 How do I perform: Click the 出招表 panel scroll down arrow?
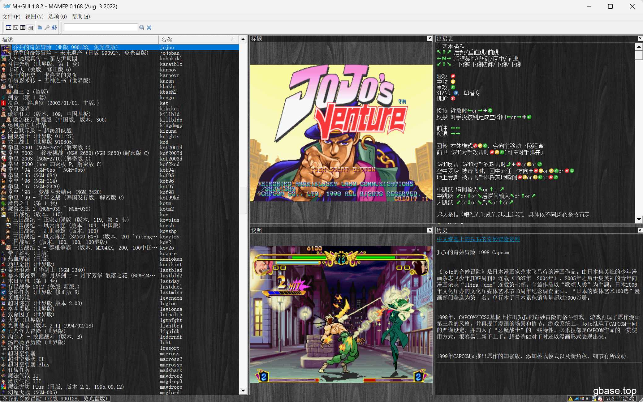(639, 220)
